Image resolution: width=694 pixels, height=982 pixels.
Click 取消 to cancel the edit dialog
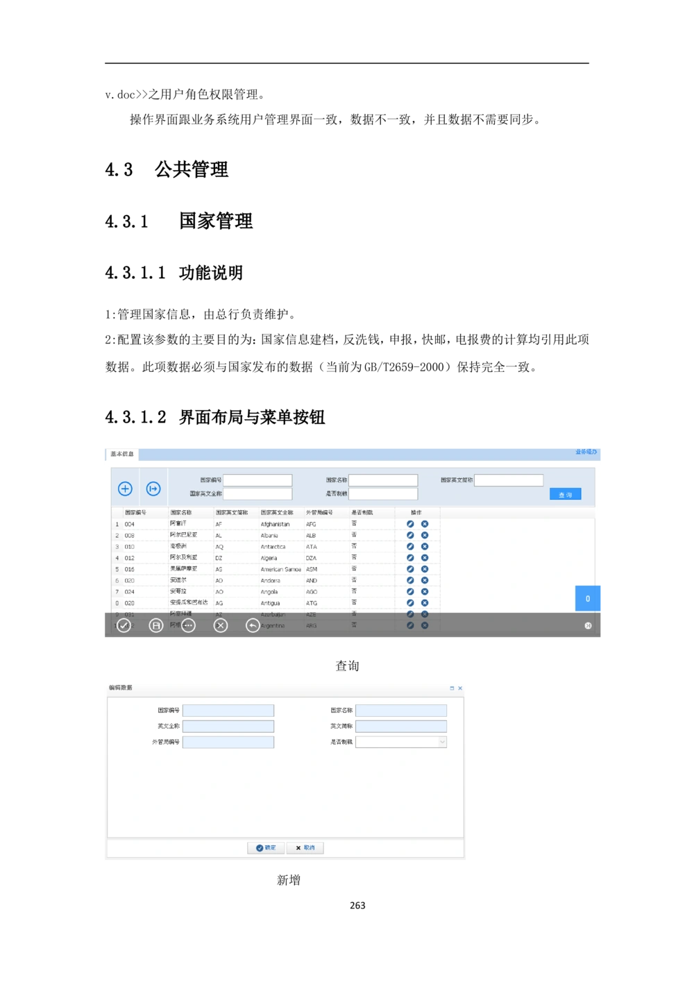tap(305, 848)
